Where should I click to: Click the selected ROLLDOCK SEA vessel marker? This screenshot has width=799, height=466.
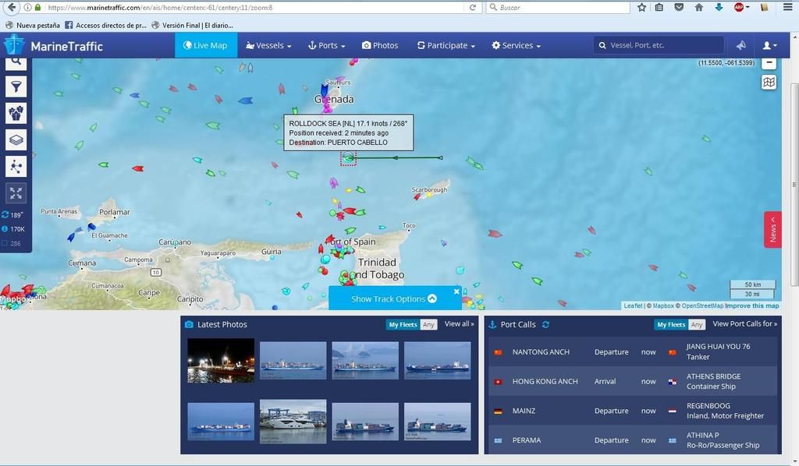click(x=349, y=158)
